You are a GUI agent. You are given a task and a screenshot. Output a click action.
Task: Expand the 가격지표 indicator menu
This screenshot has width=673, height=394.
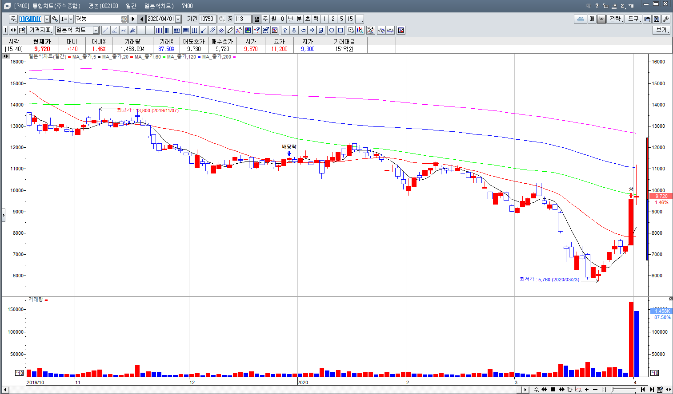(40, 30)
